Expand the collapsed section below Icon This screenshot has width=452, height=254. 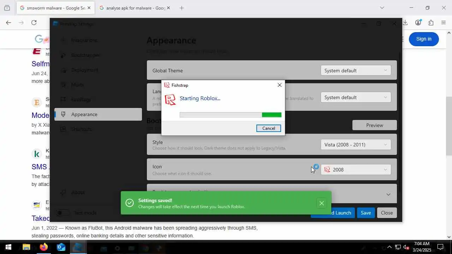pyautogui.click(x=388, y=194)
